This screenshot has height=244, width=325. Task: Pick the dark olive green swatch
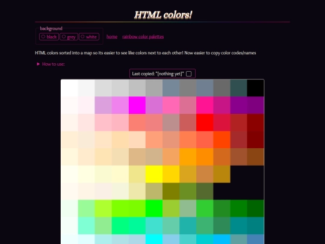[205, 192]
